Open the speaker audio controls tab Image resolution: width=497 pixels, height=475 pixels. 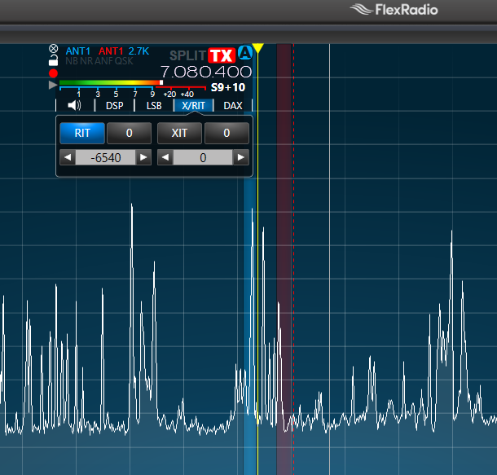point(75,106)
